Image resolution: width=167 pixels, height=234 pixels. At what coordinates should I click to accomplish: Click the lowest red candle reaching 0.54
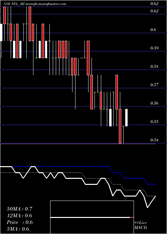pyautogui.click(x=120, y=126)
